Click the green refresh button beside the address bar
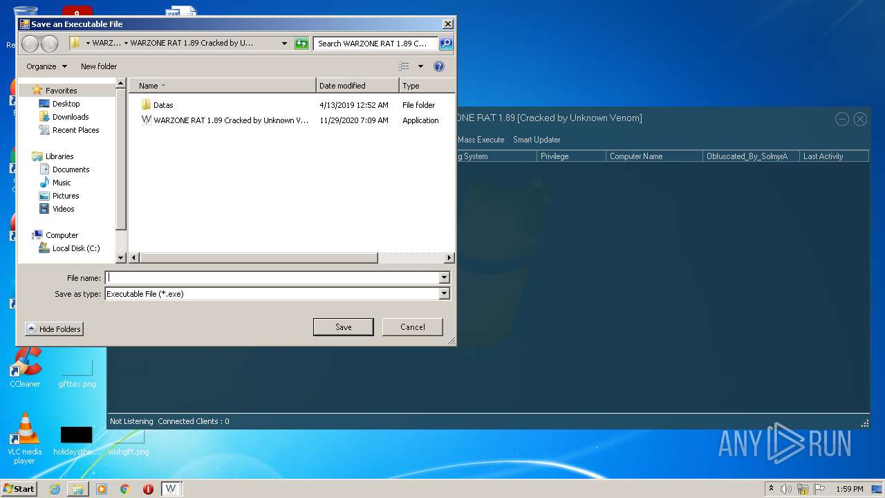Screen dimensions: 885x498 pos(301,44)
